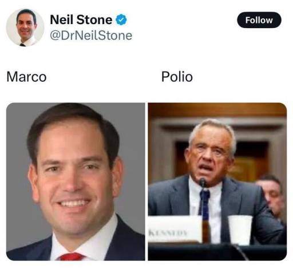Viewport: 293px width, 273px height.
Task: Click the word Marco in the tweet
Action: pos(26,77)
